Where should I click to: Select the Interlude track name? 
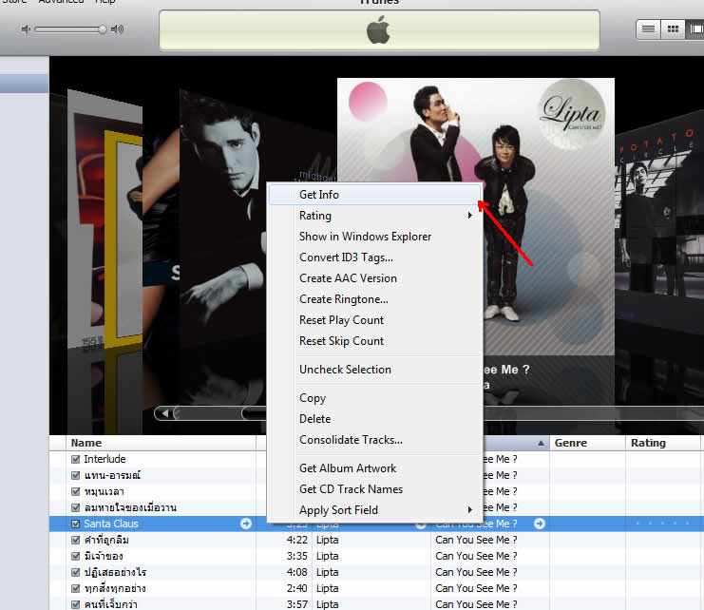coord(105,459)
